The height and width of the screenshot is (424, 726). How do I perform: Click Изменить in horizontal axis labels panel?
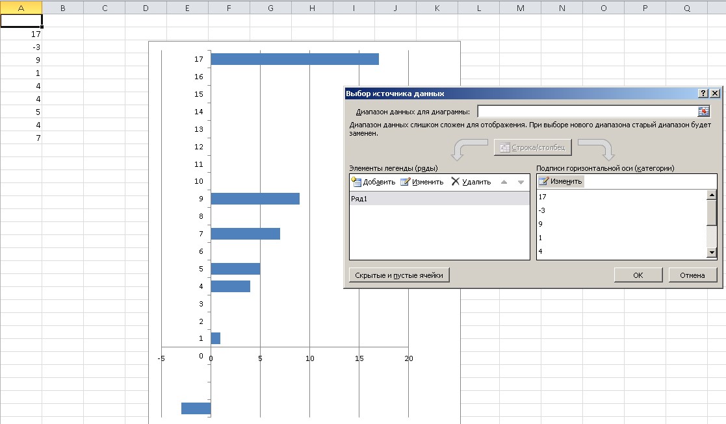[561, 181]
